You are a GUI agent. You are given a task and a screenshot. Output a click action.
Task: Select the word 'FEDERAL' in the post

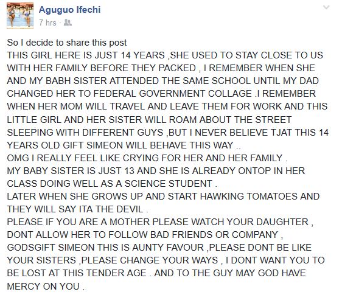point(115,94)
